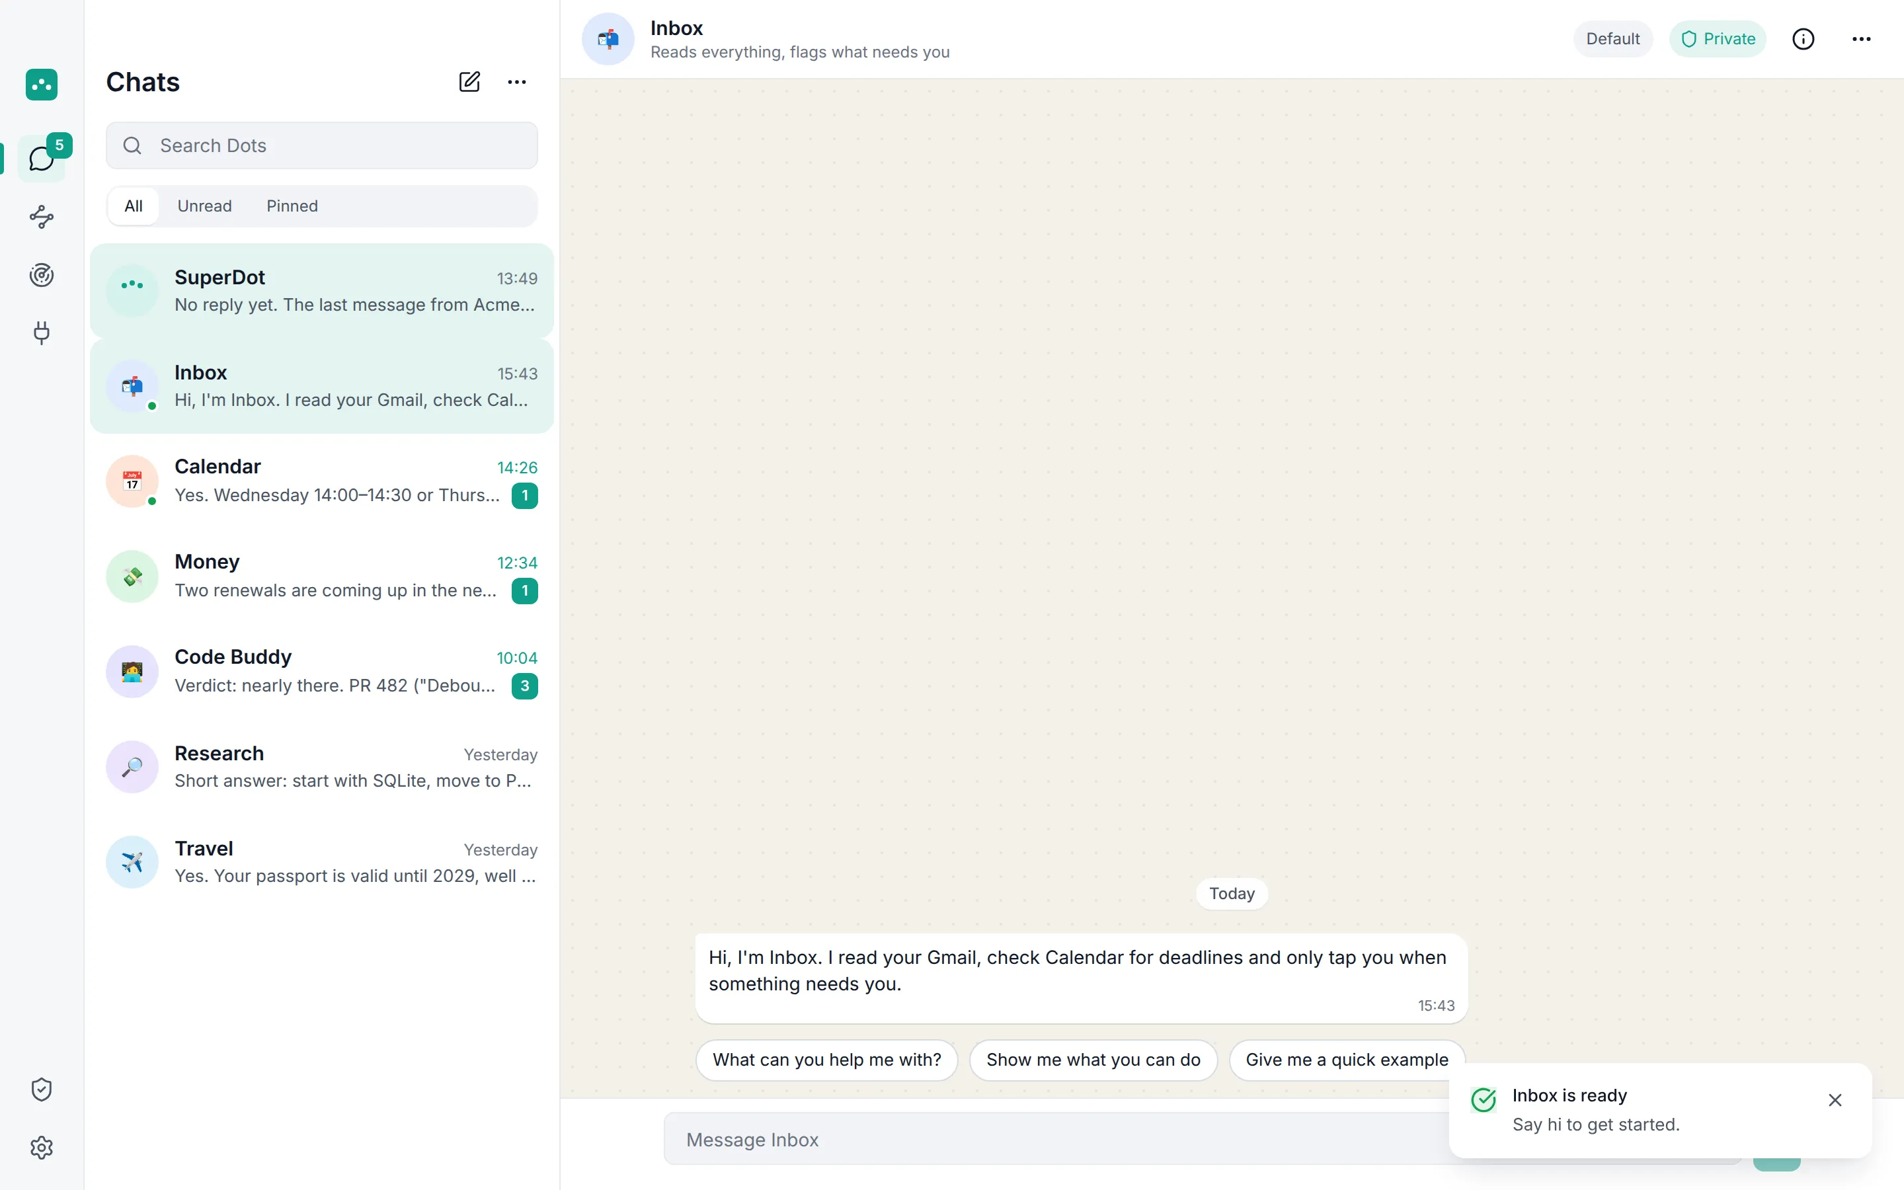Screen dimensions: 1904x1190
Task: Open the Settings gear icon
Action: [x=42, y=1148]
